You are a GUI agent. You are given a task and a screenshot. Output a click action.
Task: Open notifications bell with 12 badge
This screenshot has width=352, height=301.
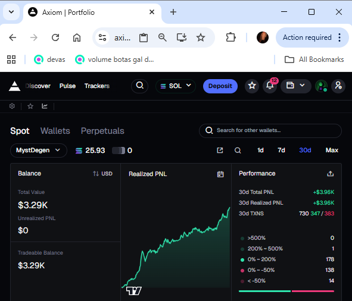point(270,86)
